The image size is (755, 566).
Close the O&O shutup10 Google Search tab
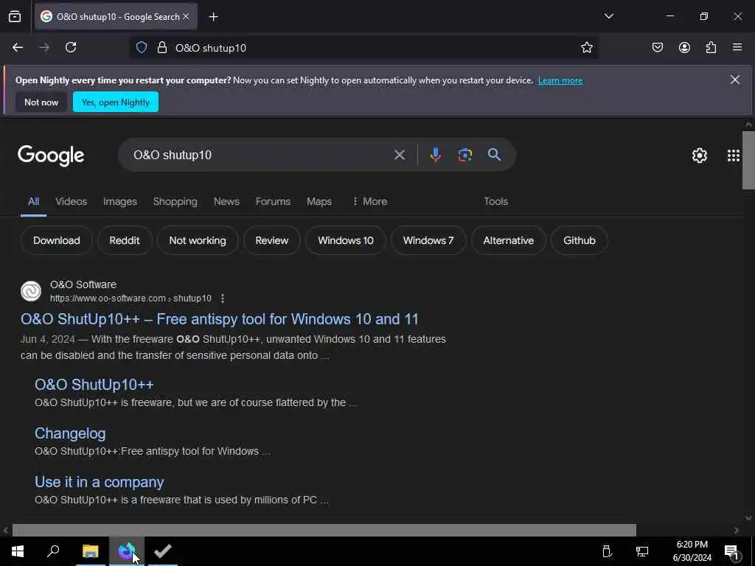(186, 16)
